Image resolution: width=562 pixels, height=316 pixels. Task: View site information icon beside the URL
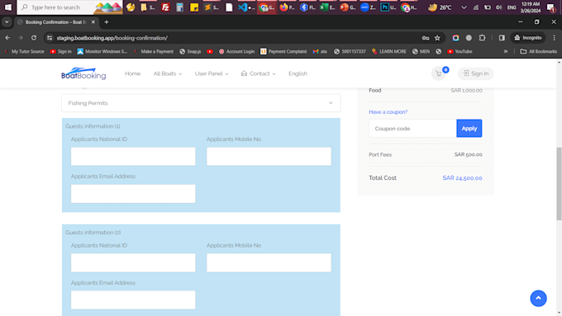click(50, 38)
